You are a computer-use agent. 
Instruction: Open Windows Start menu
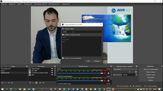(x=2, y=89)
